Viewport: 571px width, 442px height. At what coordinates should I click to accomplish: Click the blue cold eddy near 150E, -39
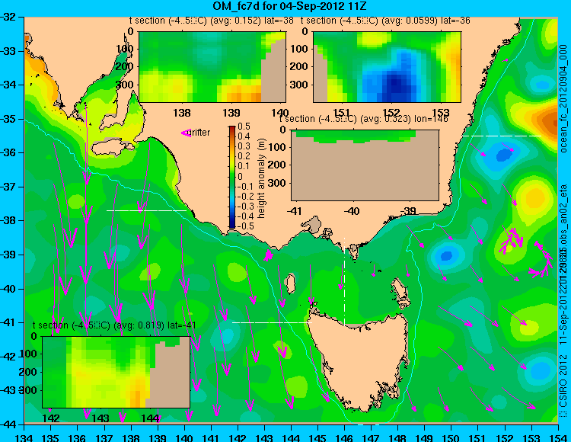pyautogui.click(x=446, y=256)
